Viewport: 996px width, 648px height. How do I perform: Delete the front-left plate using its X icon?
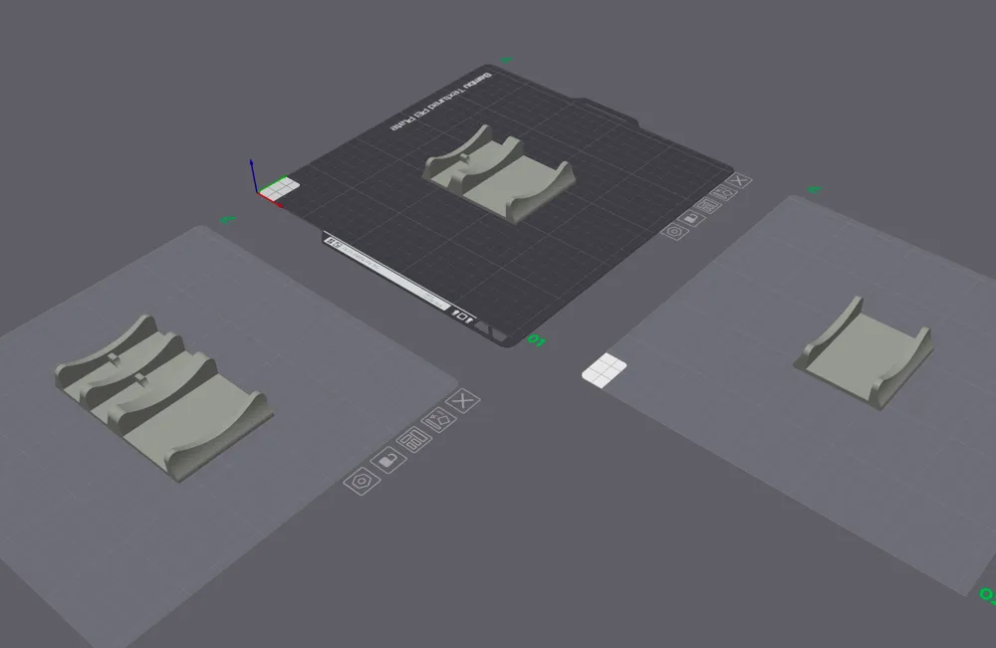coord(463,401)
